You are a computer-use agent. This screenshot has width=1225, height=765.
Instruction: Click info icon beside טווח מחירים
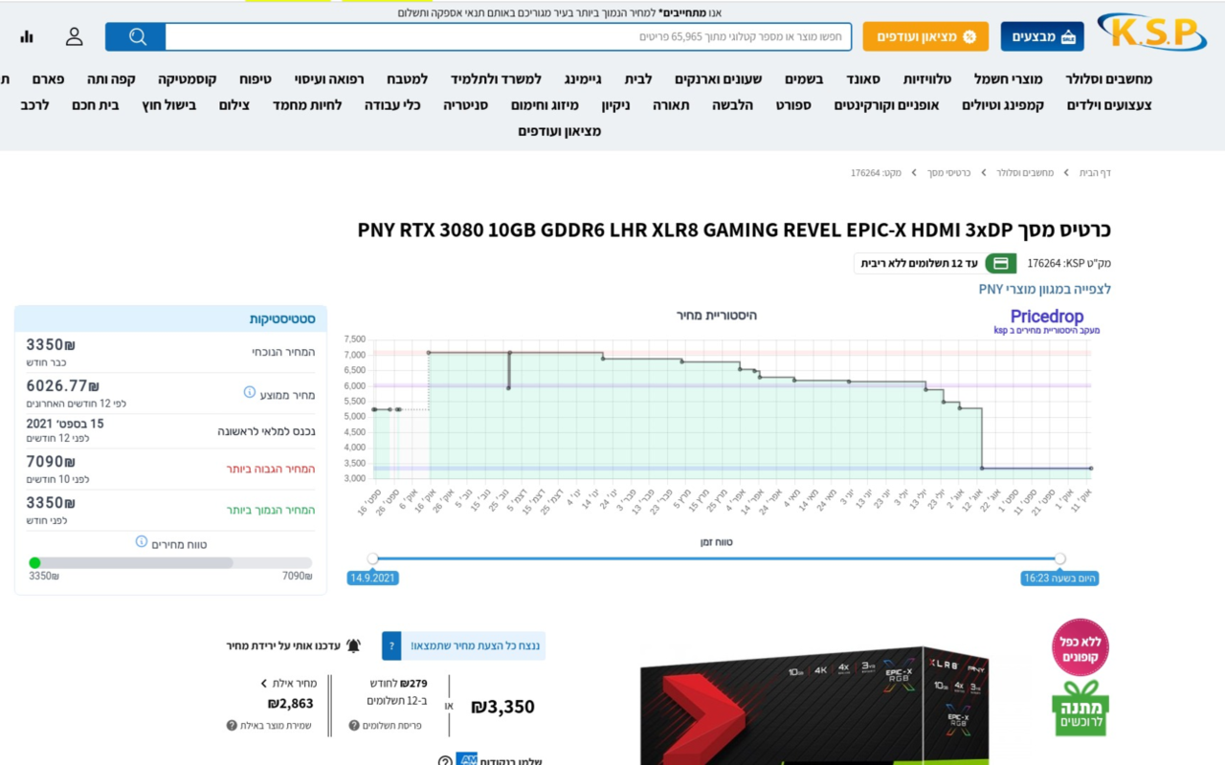(142, 542)
